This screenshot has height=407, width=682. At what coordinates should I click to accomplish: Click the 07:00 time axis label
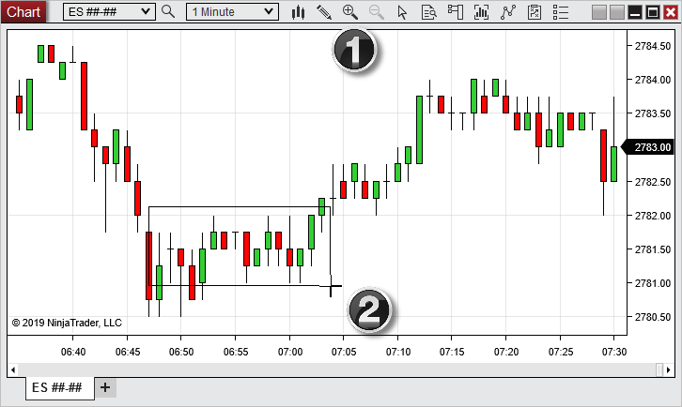[290, 352]
